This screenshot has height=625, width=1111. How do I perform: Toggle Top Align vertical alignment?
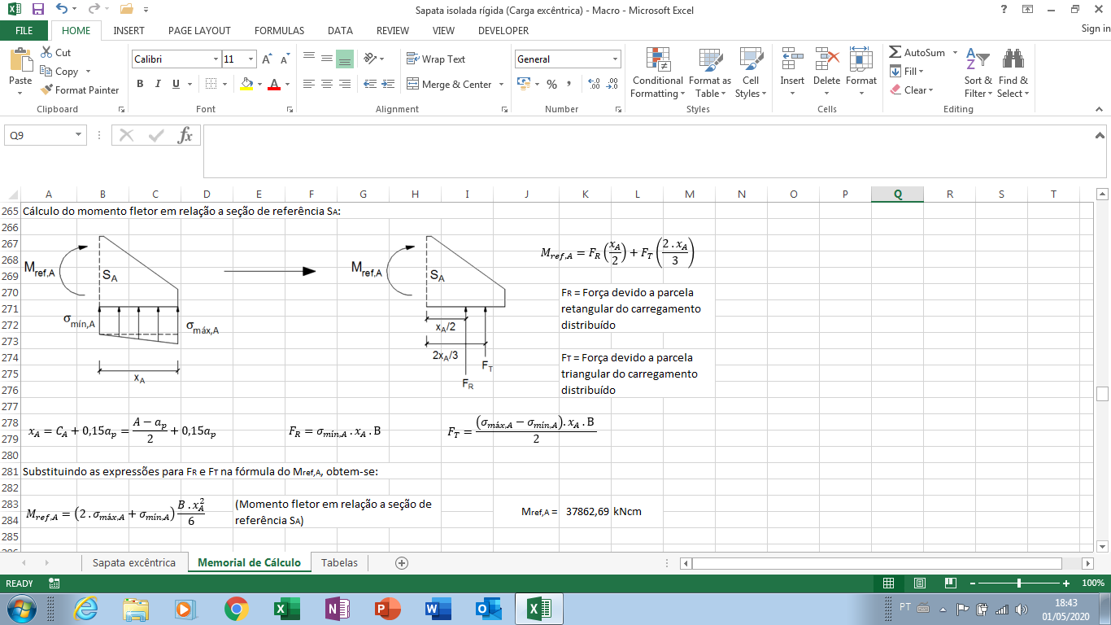click(x=309, y=59)
